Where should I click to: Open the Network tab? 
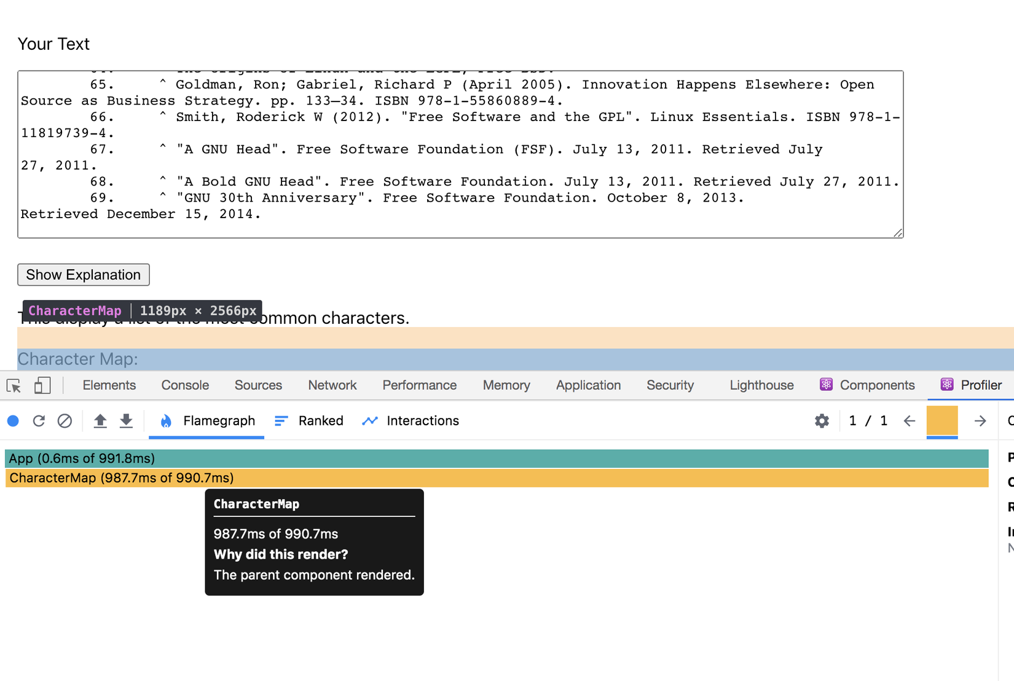tap(332, 385)
